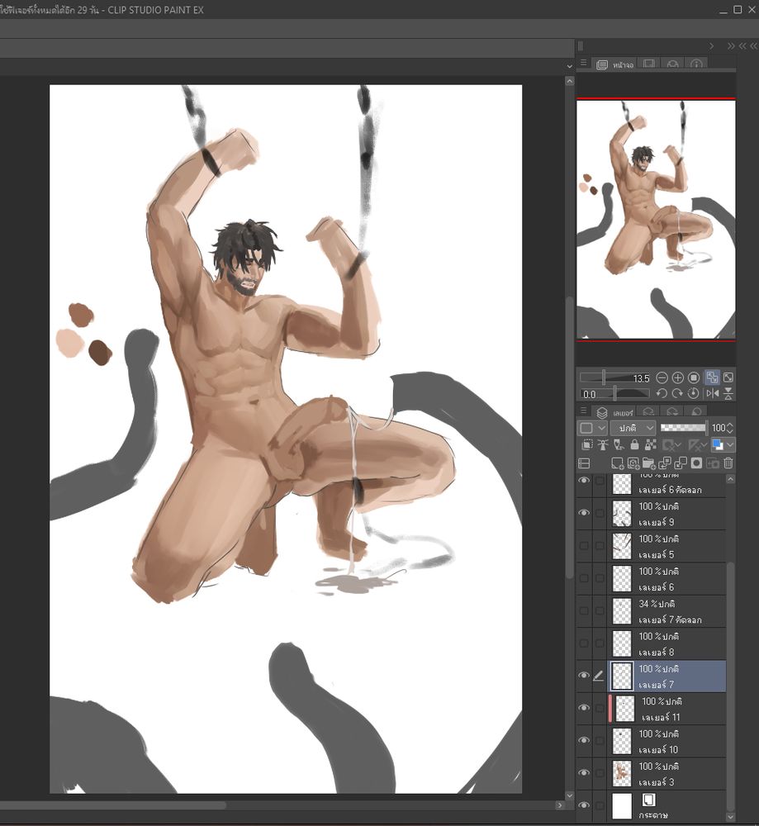The height and width of the screenshot is (826, 759).
Task: Open the Layer panel hamburger menu
Action: click(583, 411)
